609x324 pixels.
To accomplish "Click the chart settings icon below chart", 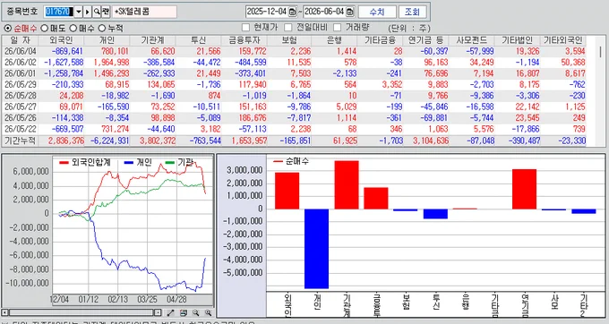I will click(x=184, y=312).
